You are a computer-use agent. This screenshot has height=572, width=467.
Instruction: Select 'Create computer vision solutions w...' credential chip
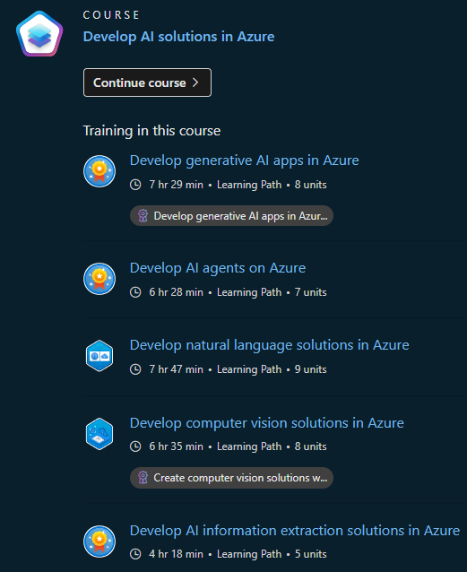[231, 478]
